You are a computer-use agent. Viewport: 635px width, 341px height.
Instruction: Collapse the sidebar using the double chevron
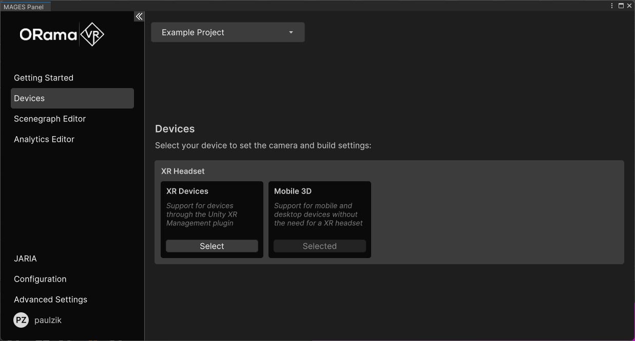point(139,17)
